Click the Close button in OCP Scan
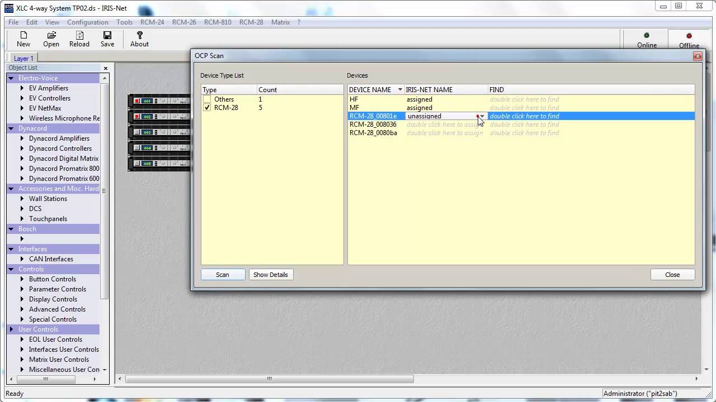The height and width of the screenshot is (402, 716). [x=672, y=275]
